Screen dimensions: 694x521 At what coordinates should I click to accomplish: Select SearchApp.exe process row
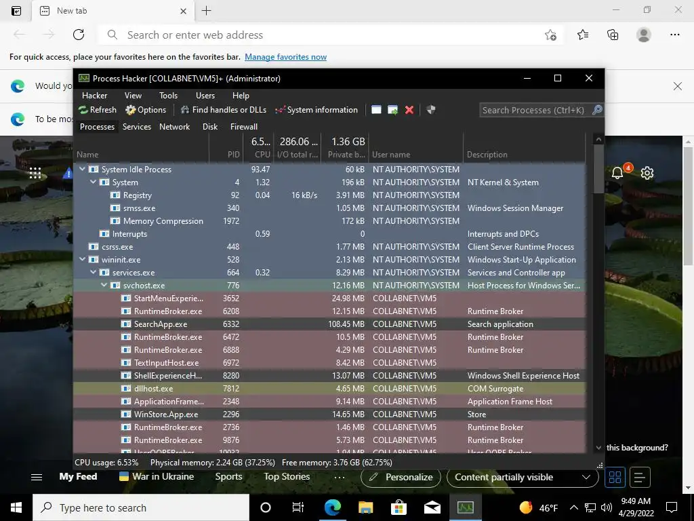330,324
